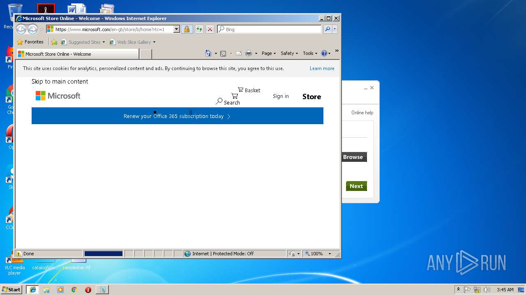
Task: Select the VLC media player desktop shortcut
Action: pyautogui.click(x=14, y=266)
